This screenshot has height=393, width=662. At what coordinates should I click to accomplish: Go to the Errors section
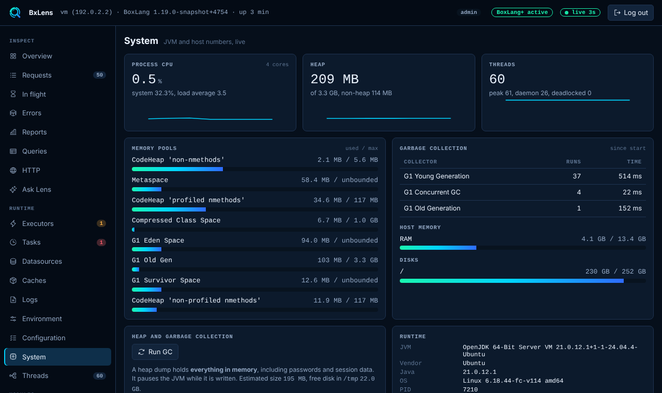[57, 113]
